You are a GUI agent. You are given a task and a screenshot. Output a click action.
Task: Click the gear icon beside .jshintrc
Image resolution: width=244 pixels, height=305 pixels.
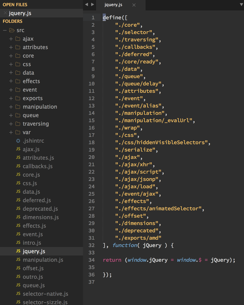click(18, 141)
